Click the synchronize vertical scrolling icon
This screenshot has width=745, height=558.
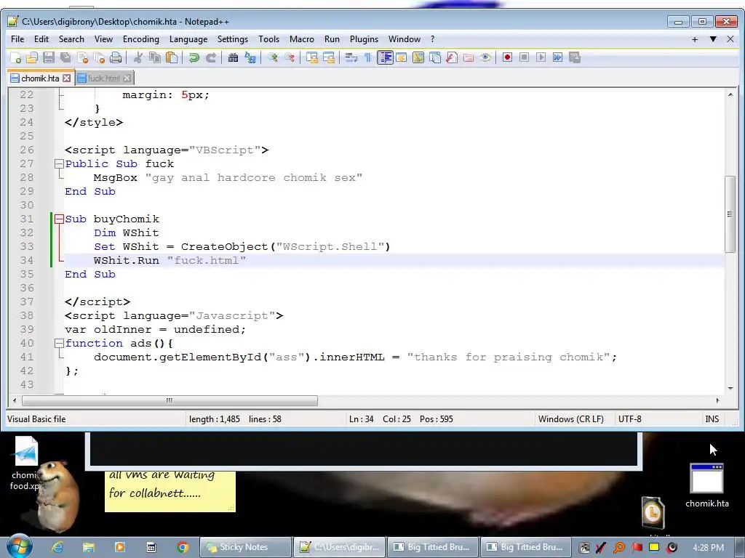(x=311, y=58)
